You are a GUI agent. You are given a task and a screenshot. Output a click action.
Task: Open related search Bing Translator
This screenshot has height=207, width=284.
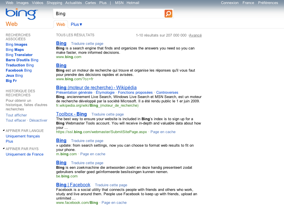pyautogui.click(x=19, y=55)
